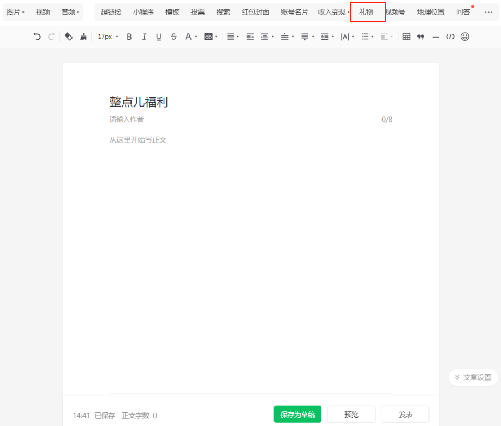The width and height of the screenshot is (501, 426).
Task: Insert a blockquote
Action: pyautogui.click(x=421, y=37)
